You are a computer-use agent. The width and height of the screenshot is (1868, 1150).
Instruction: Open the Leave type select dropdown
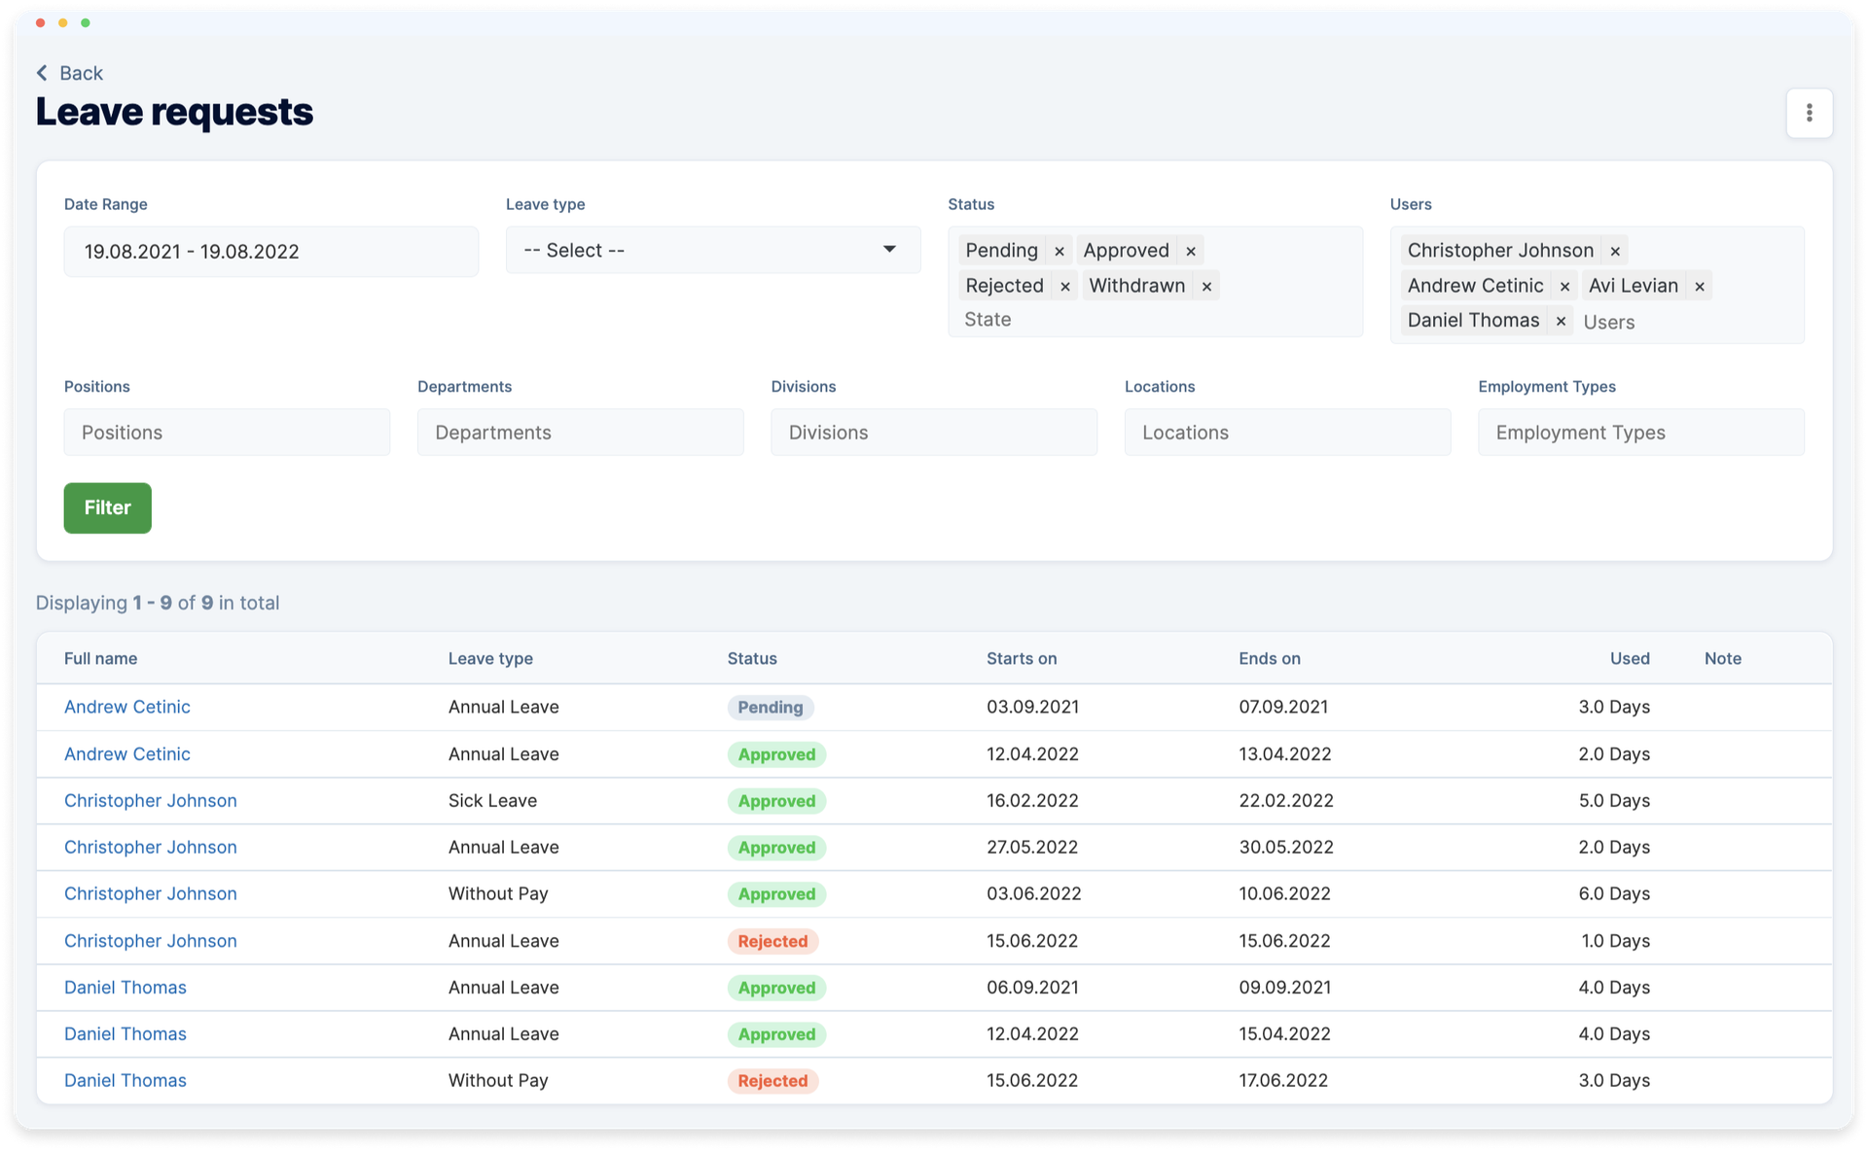click(712, 250)
